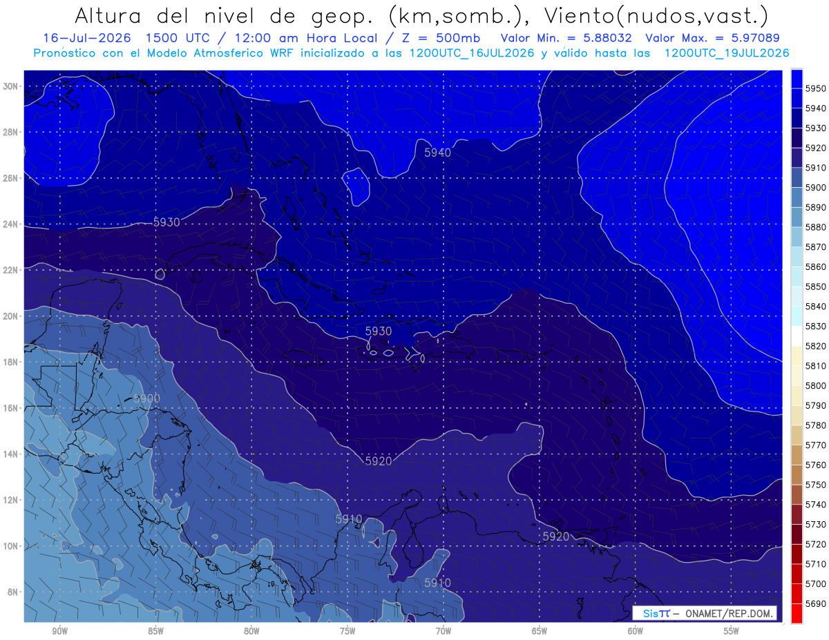Viewport: 829px width, 640px height.
Task: Click the '1200UTC_16JUL2026' initialization time text
Action: (473, 53)
